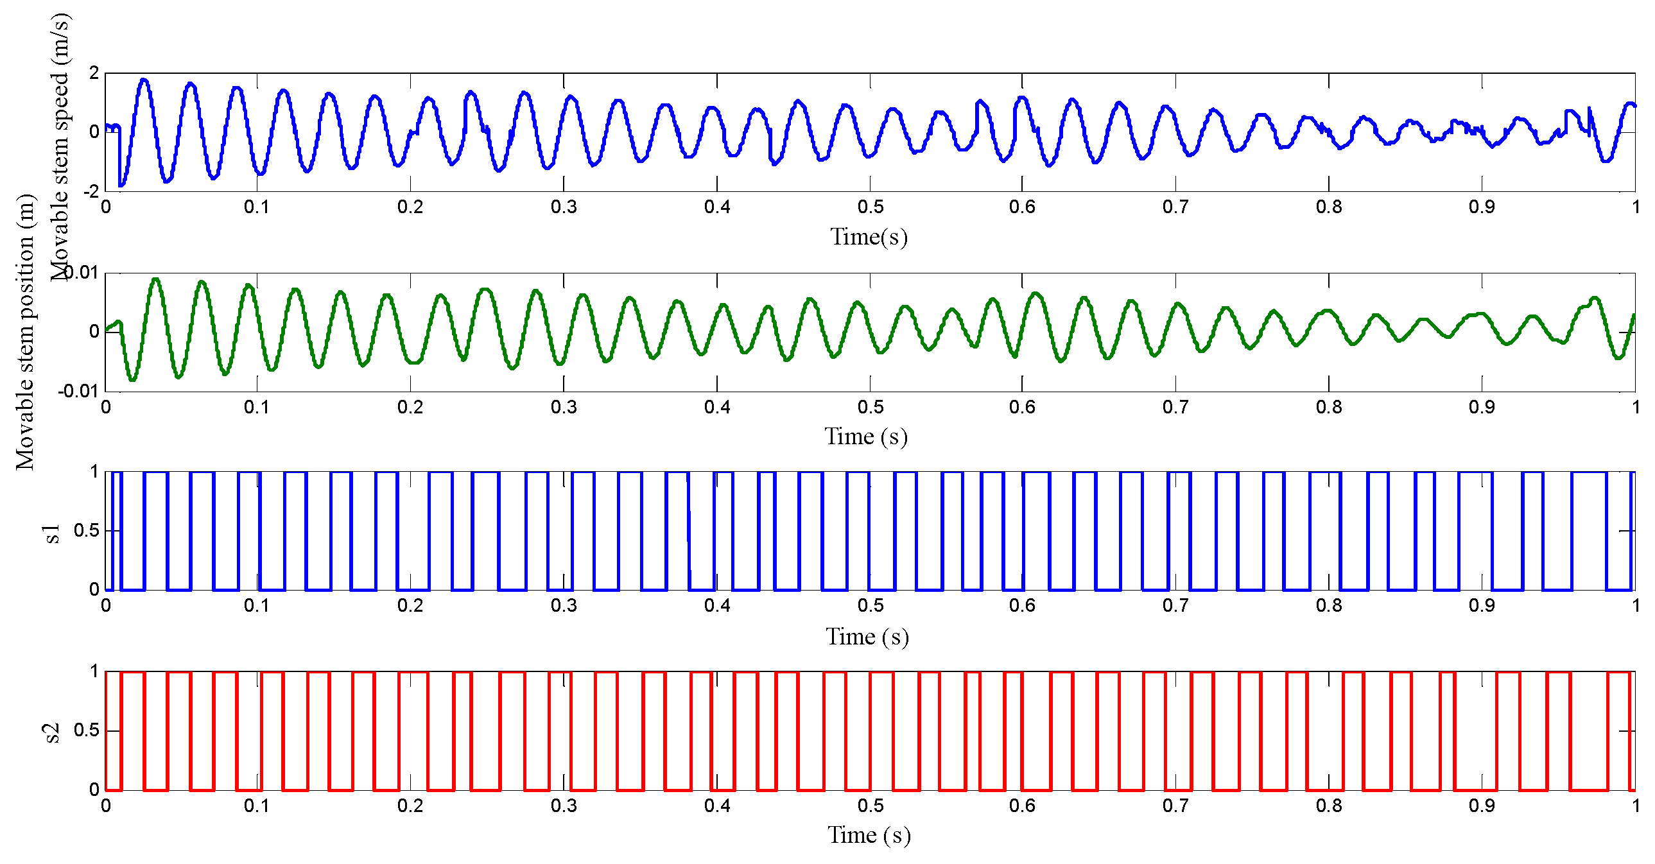Click 'Time (s)' label under the position plot

(866, 437)
